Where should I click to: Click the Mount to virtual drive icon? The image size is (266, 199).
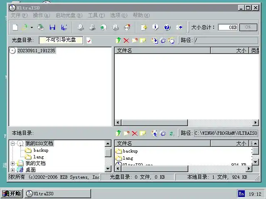[116, 27]
